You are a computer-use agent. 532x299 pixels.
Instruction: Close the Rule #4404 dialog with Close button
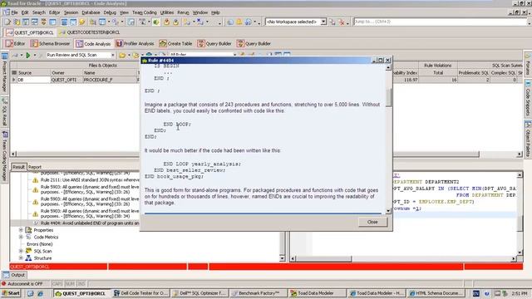(372, 222)
